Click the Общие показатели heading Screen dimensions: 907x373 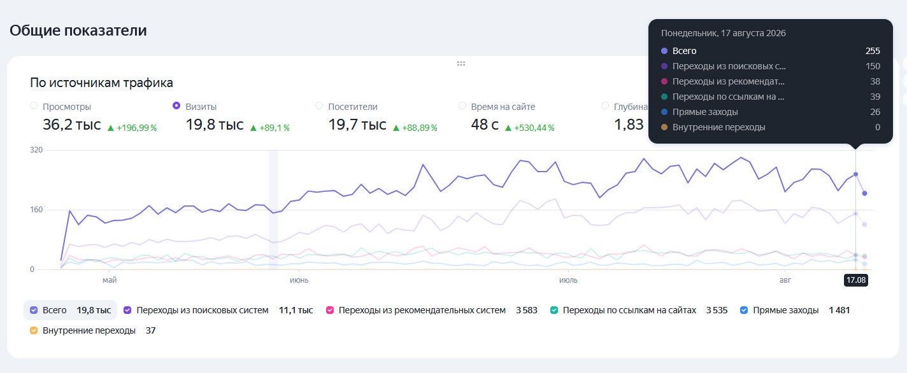(78, 30)
